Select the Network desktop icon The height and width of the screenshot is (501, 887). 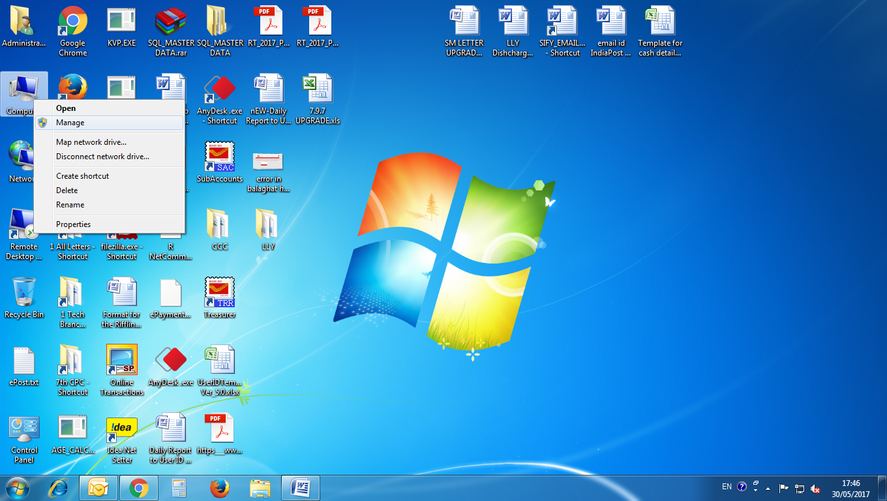[20, 162]
